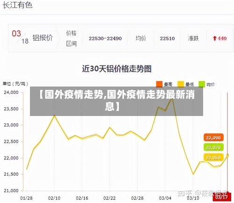Click the unit label 单位(元/吨)

pyautogui.click(x=15, y=84)
